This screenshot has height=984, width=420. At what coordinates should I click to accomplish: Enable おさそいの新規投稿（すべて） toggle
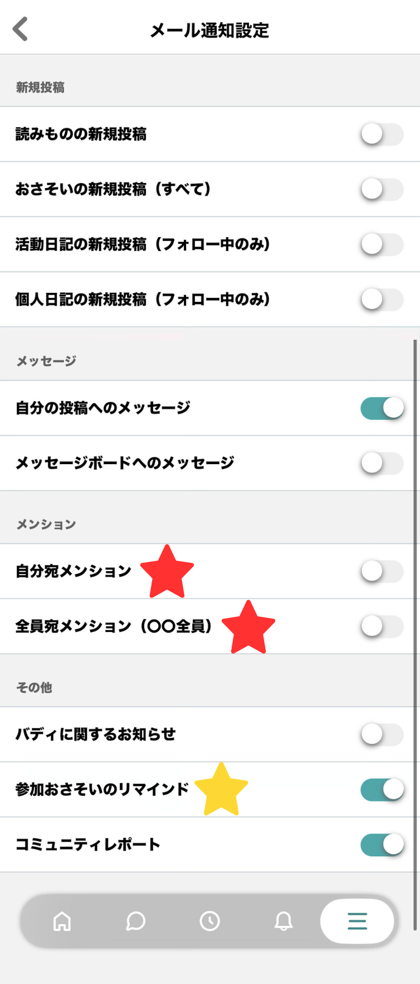point(382,190)
